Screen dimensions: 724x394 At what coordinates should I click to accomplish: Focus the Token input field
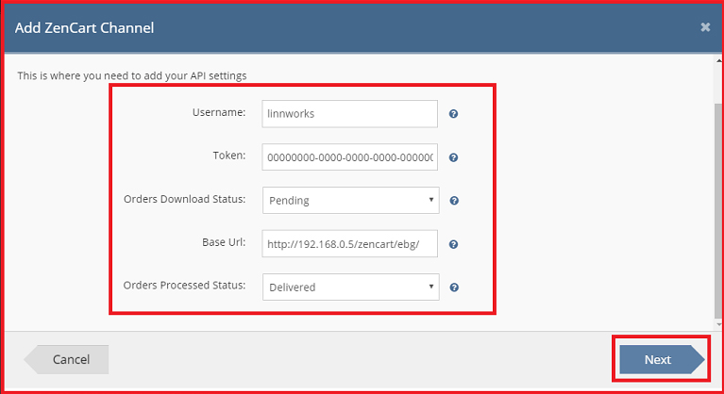349,157
